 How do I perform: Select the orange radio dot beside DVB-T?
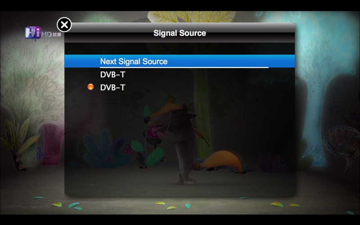pyautogui.click(x=91, y=87)
